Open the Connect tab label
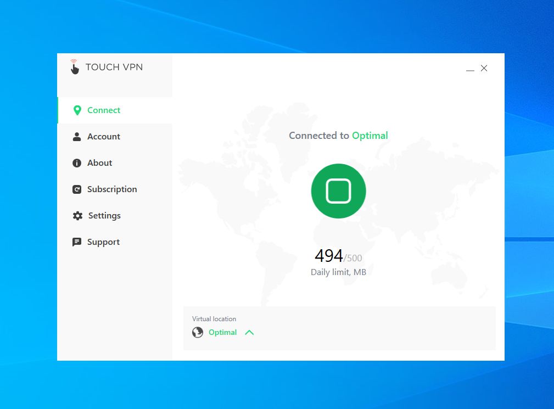This screenshot has width=554, height=409. 104,110
